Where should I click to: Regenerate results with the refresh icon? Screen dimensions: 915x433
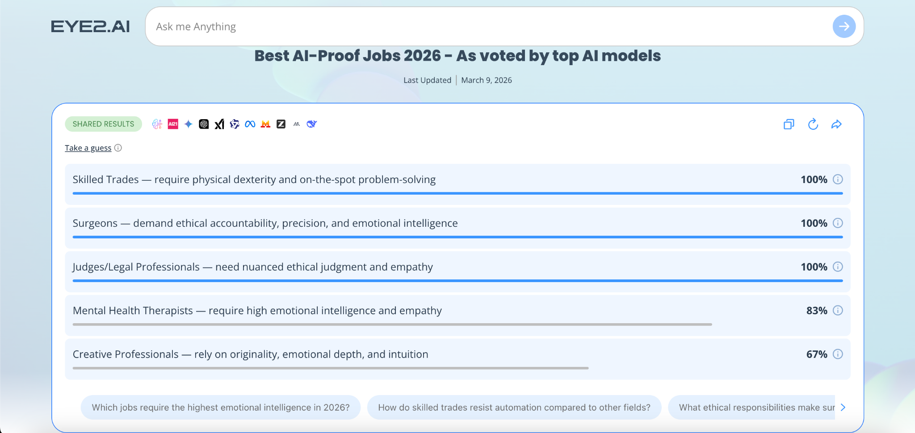tap(813, 124)
